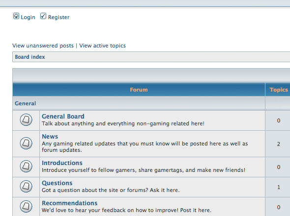Open the General category link

click(26, 103)
